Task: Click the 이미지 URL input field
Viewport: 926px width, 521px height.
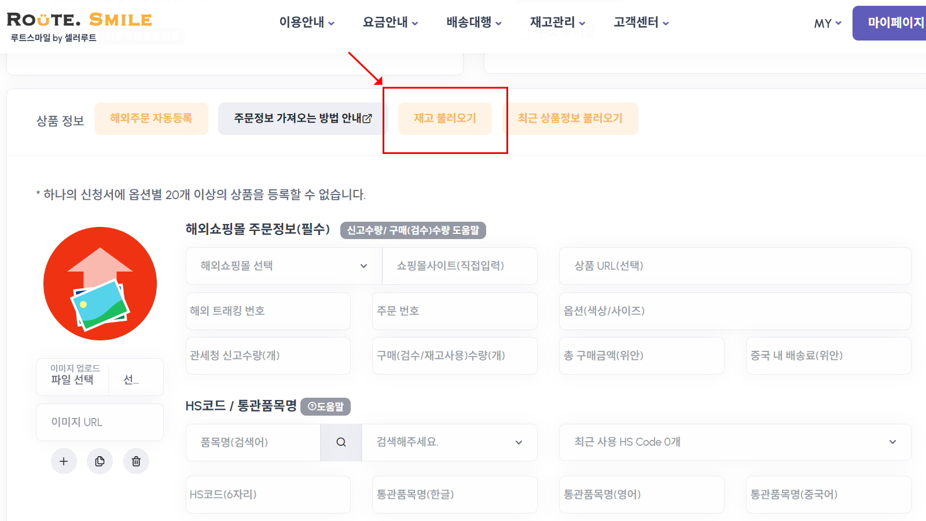Action: pyautogui.click(x=100, y=422)
